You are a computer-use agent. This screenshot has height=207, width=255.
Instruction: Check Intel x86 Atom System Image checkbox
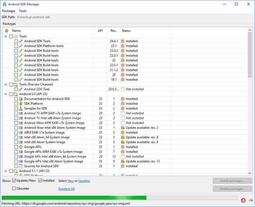click(16, 142)
